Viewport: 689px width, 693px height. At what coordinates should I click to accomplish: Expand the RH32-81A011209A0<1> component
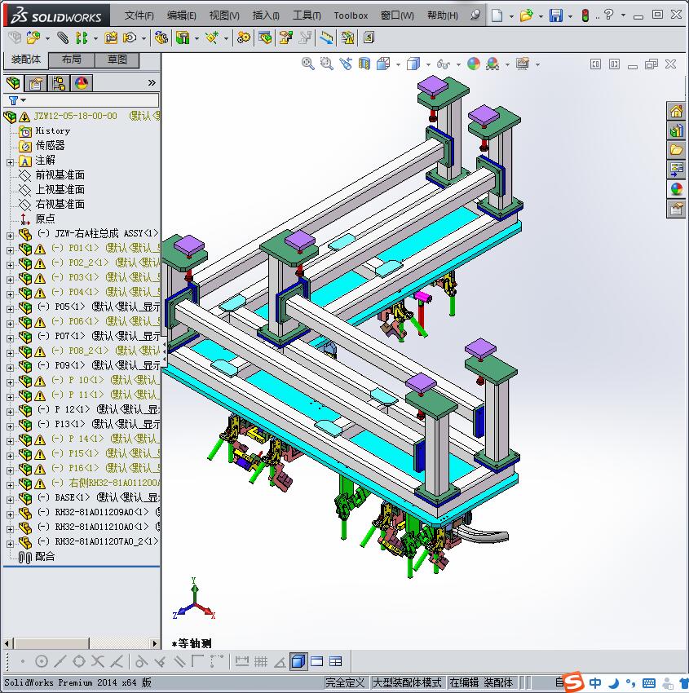click(x=10, y=515)
